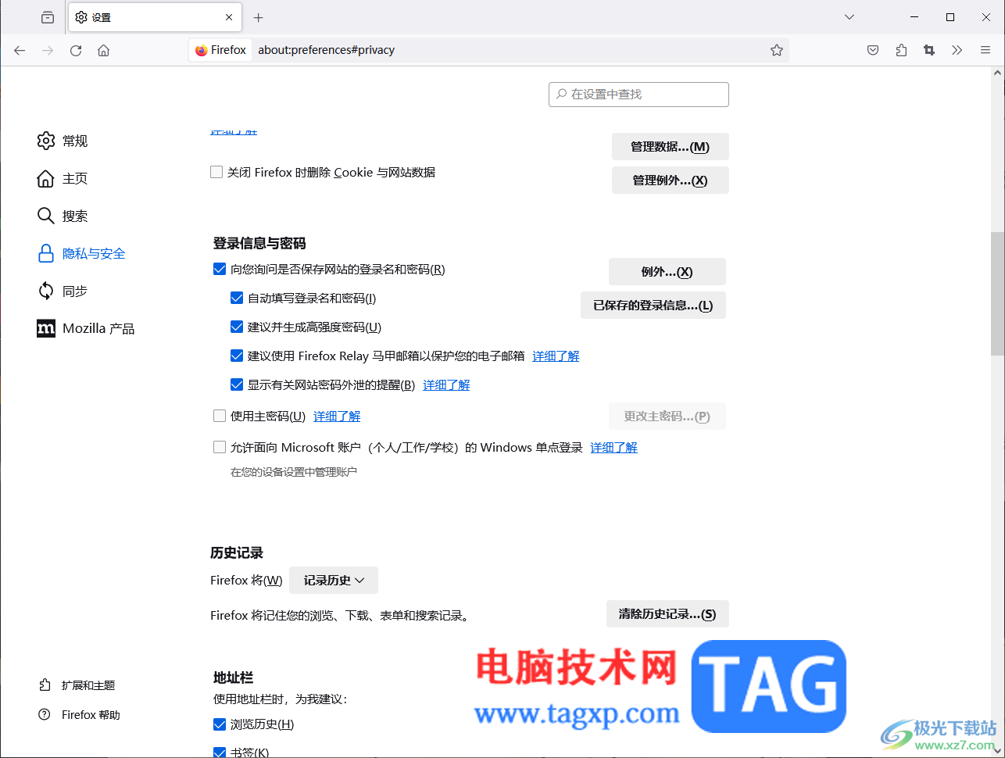Open the Firefox home page
The height and width of the screenshot is (758, 1005).
pos(103,50)
